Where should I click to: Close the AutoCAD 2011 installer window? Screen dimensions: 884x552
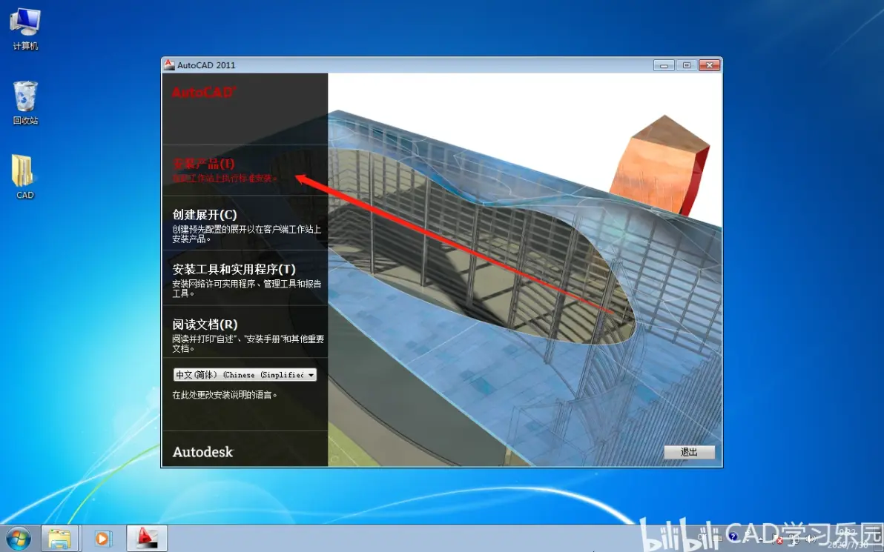click(709, 65)
